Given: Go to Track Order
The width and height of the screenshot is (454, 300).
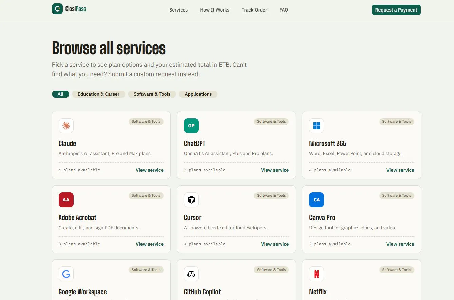Looking at the screenshot, I should (254, 10).
